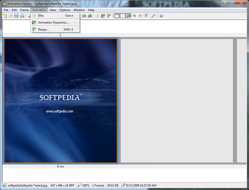
Task: Open the File menu
Action: coord(6,10)
